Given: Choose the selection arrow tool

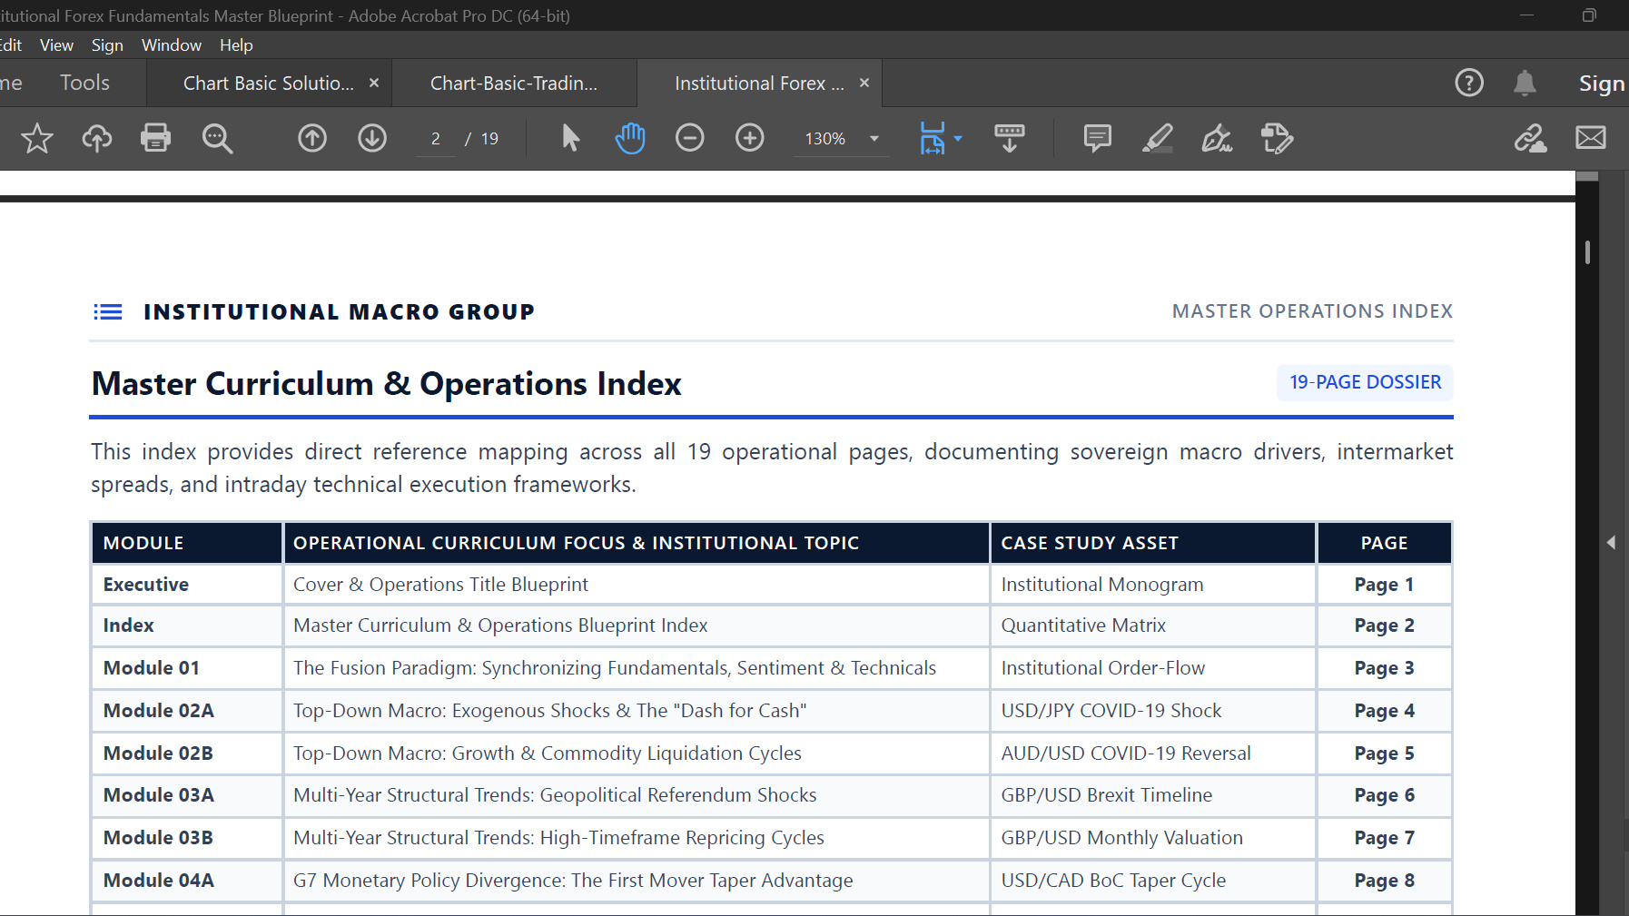Looking at the screenshot, I should click(x=570, y=138).
